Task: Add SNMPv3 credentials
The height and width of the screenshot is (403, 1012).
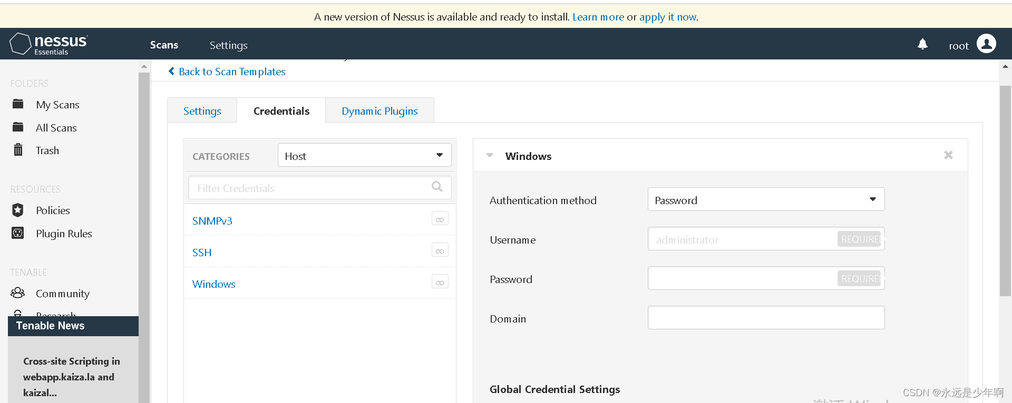Action: click(212, 220)
